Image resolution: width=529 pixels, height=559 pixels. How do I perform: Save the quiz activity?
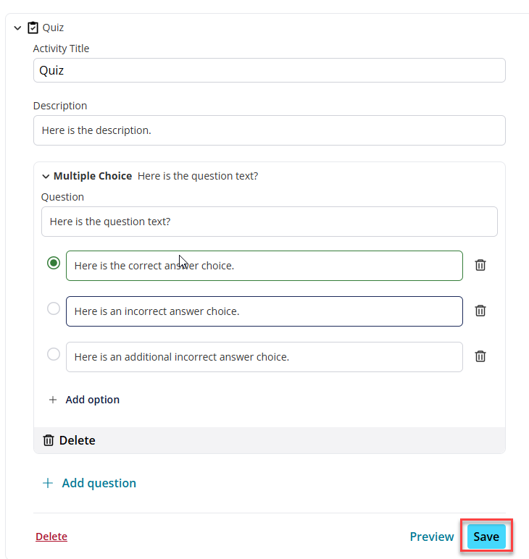[x=486, y=537]
